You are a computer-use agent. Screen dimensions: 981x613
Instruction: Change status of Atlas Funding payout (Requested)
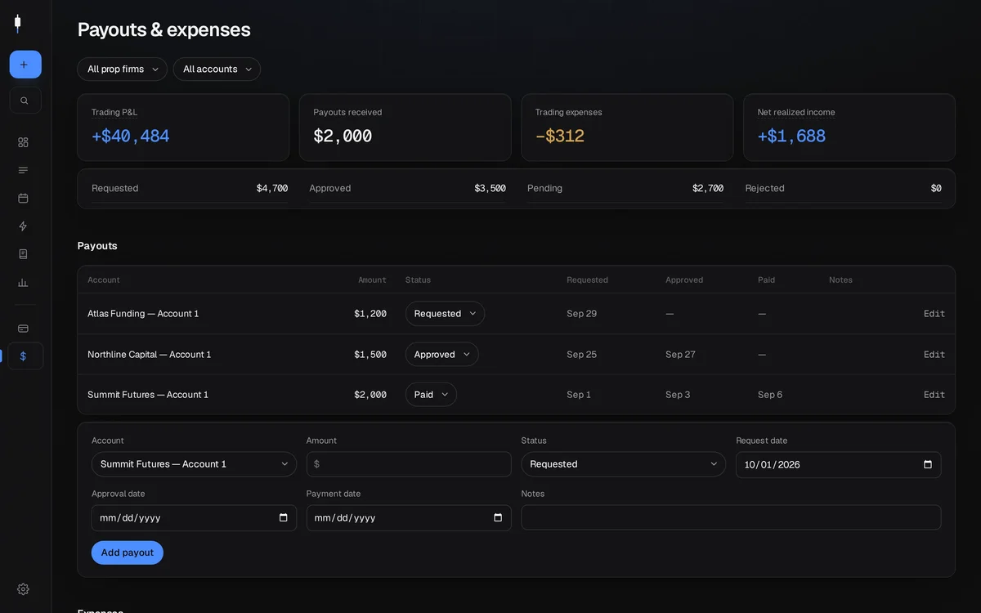445,314
